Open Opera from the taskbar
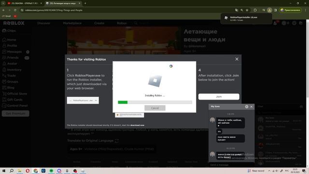Image resolution: width=309 pixels, height=174 pixels. pos(28,171)
